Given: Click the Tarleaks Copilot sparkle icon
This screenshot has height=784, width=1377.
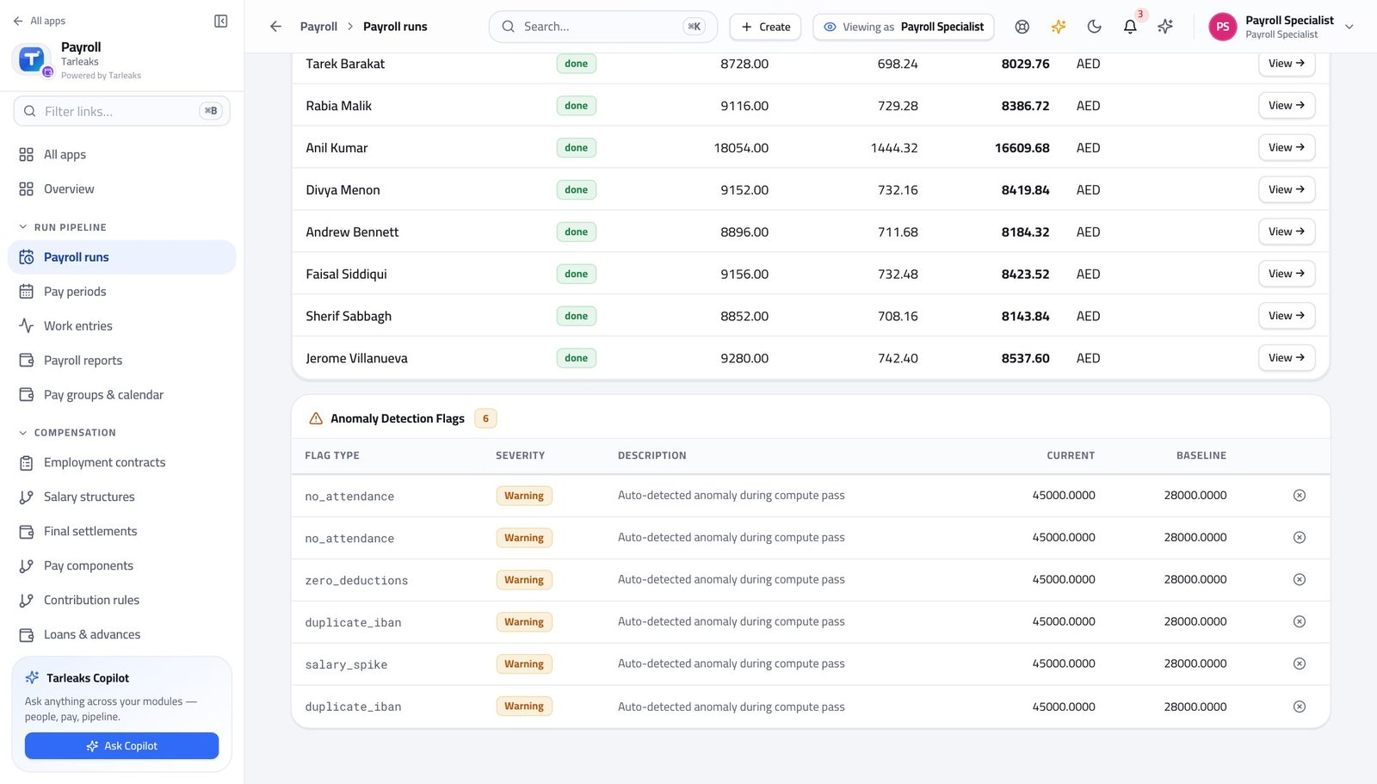Looking at the screenshot, I should [33, 677].
